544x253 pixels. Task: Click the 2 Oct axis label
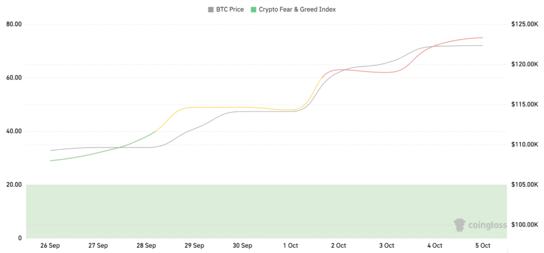pos(338,245)
